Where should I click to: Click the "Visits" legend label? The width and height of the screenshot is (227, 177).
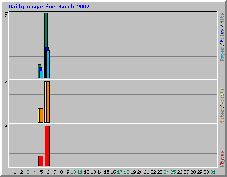(x=222, y=96)
